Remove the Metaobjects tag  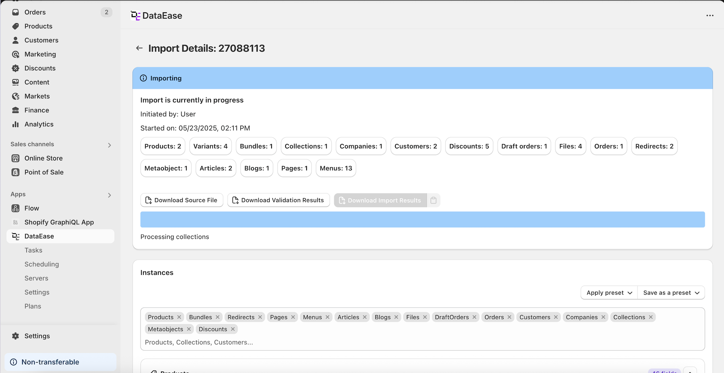[189, 329]
